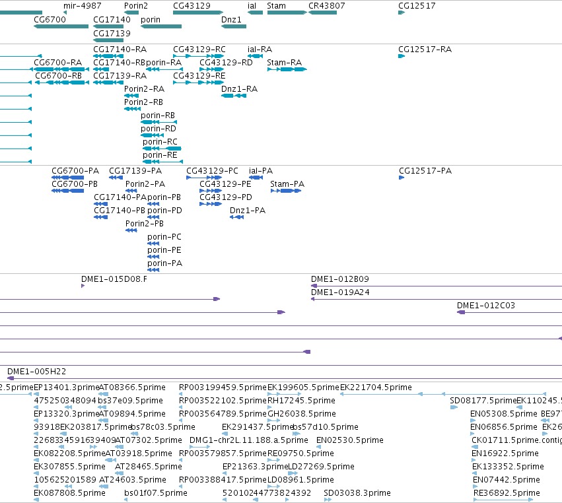The image size is (562, 503).
Task: Select the CG17139 gene bar
Action: 108,40
